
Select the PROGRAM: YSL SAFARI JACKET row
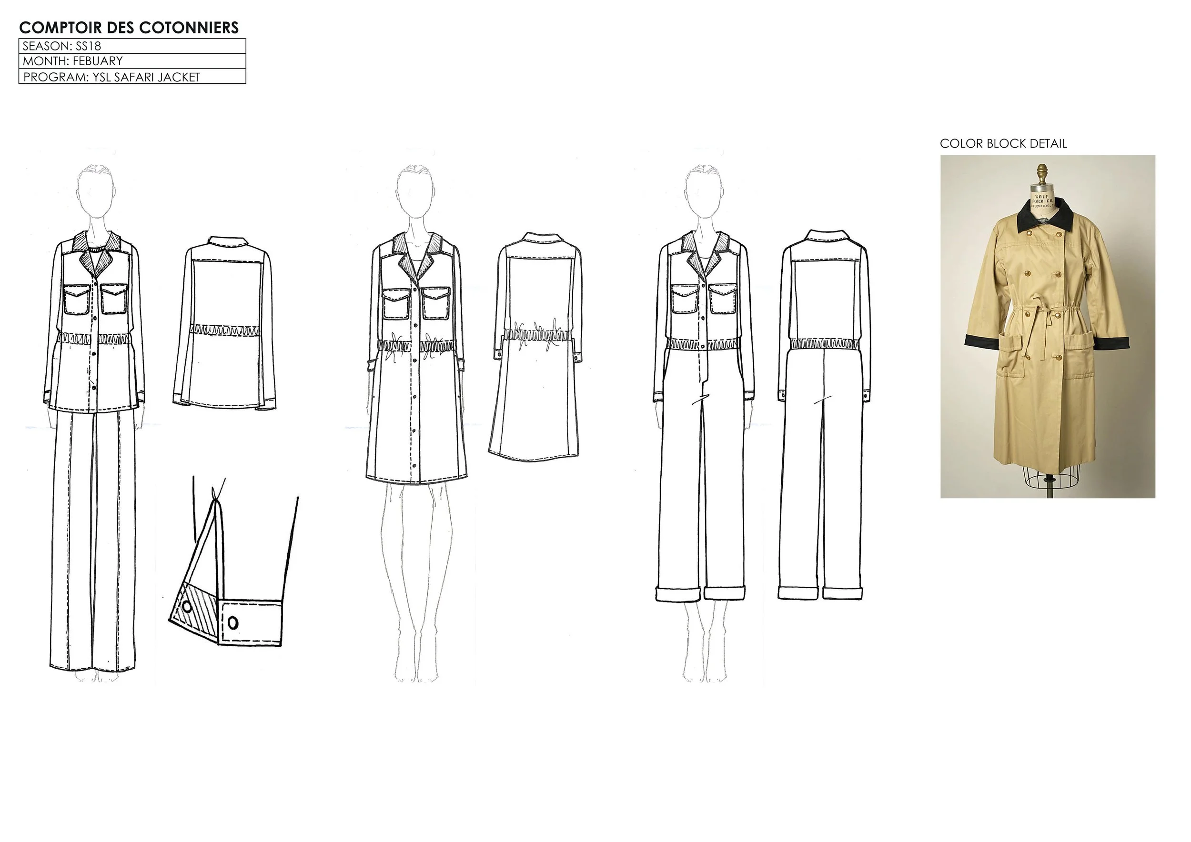tap(132, 77)
